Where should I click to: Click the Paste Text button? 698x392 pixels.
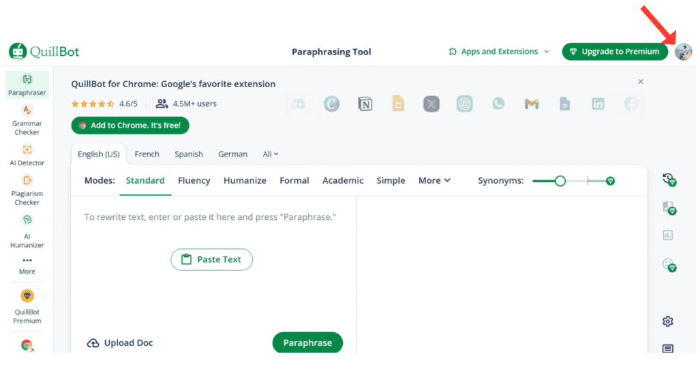211,260
